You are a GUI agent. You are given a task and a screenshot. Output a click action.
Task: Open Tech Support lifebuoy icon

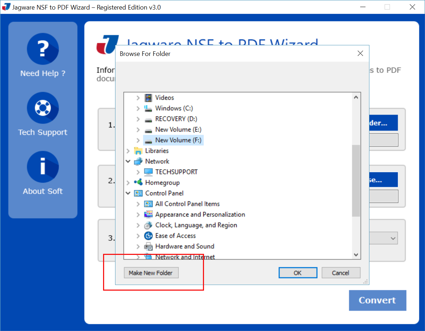pyautogui.click(x=43, y=108)
